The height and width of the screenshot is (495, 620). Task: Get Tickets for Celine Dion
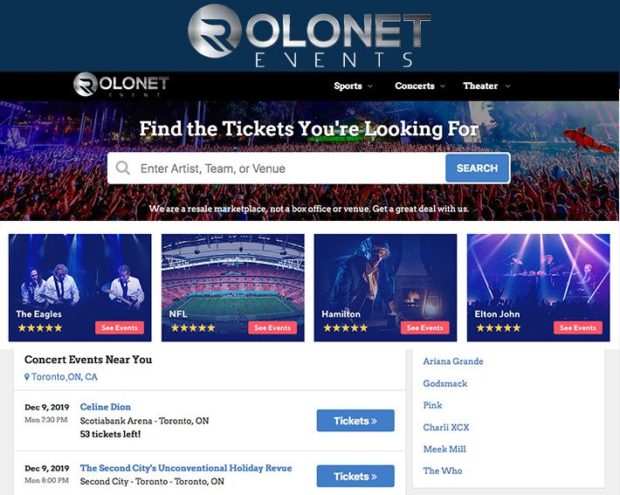point(355,421)
